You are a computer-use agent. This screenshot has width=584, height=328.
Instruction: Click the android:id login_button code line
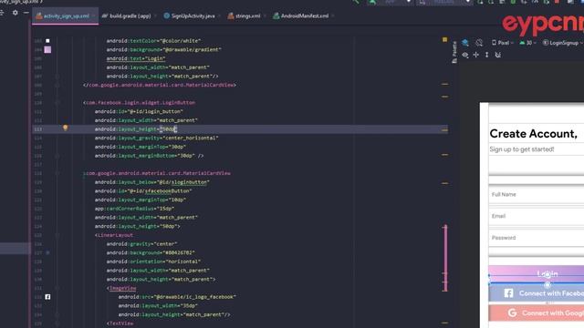click(139, 111)
